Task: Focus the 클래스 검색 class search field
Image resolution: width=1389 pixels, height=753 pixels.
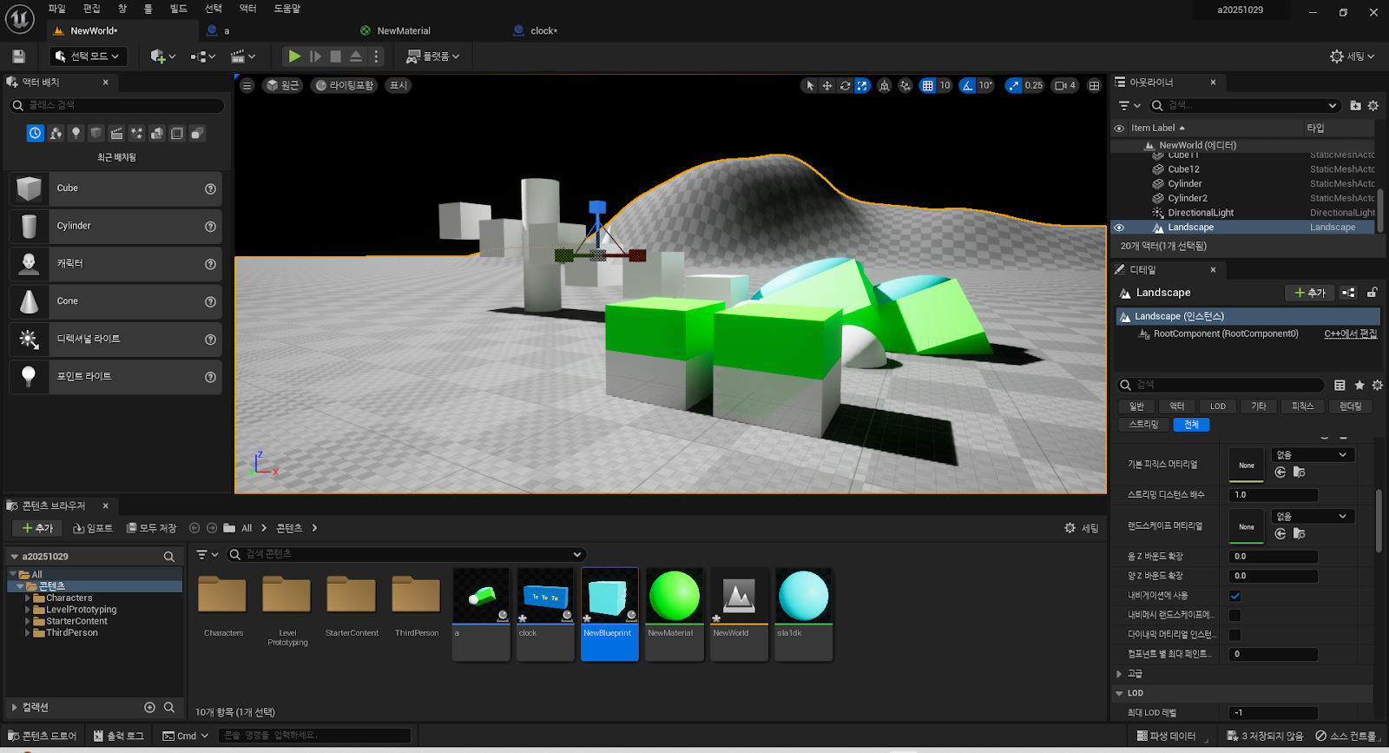Action: (117, 105)
